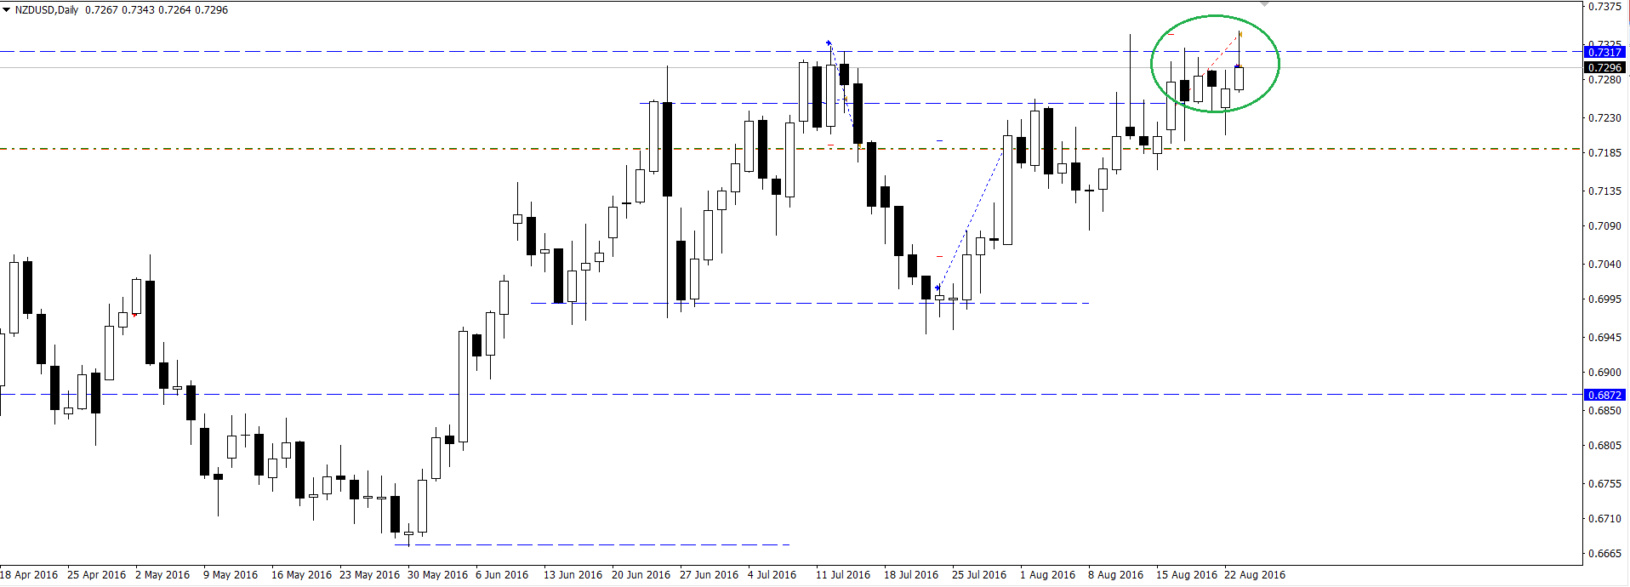Click the 0.7090 price axis label
Image resolution: width=1630 pixels, height=587 pixels.
(x=1605, y=226)
